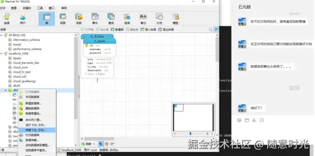Select the 模型 (Model) toolbar icon
315x156 pixels.
176,19
